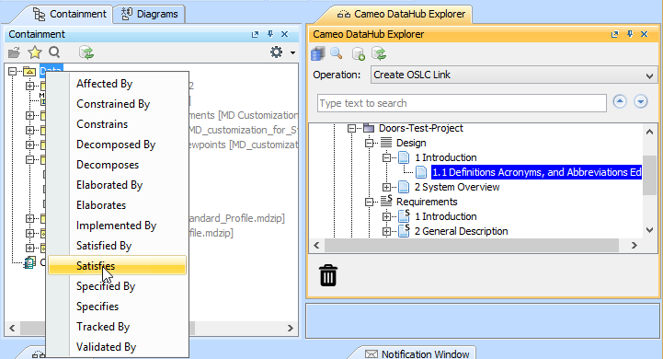Collapse the Requirements module node
Viewport: 663px width, 359px height.
click(x=369, y=202)
